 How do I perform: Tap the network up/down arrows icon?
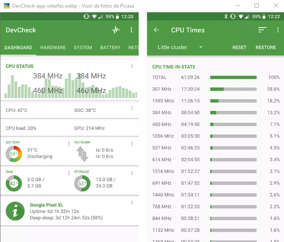click(x=83, y=154)
